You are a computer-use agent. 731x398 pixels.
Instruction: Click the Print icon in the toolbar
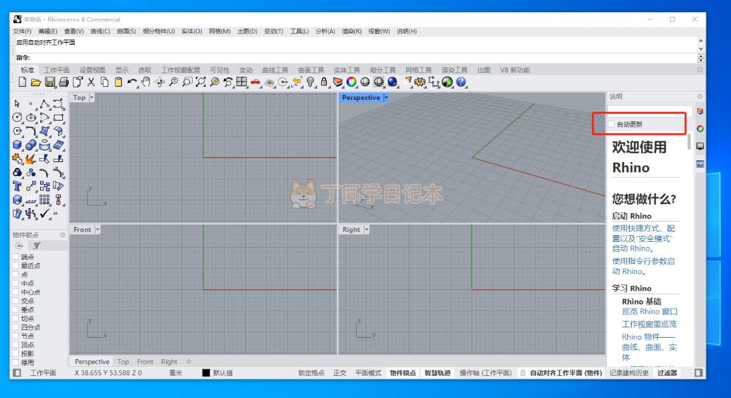tap(64, 82)
